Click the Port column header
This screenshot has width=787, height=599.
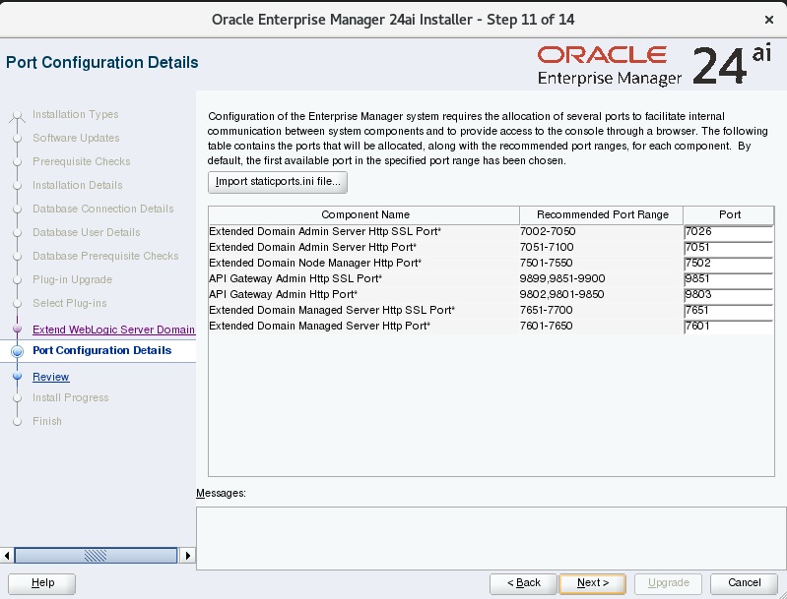coord(729,215)
